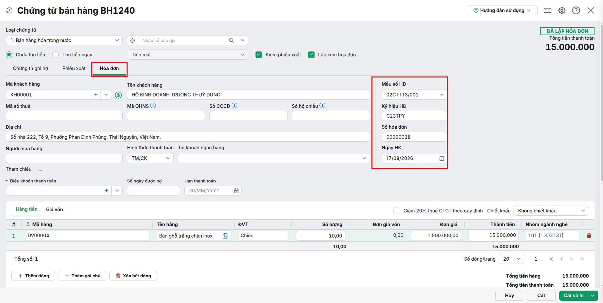Click the history clock icon beside title

coord(9,10)
